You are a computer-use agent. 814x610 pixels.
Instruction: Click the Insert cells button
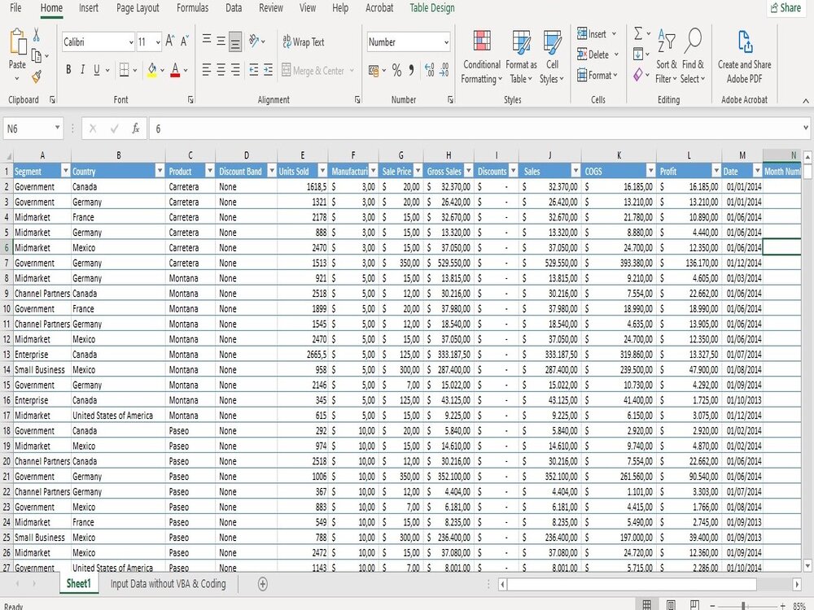click(x=597, y=33)
